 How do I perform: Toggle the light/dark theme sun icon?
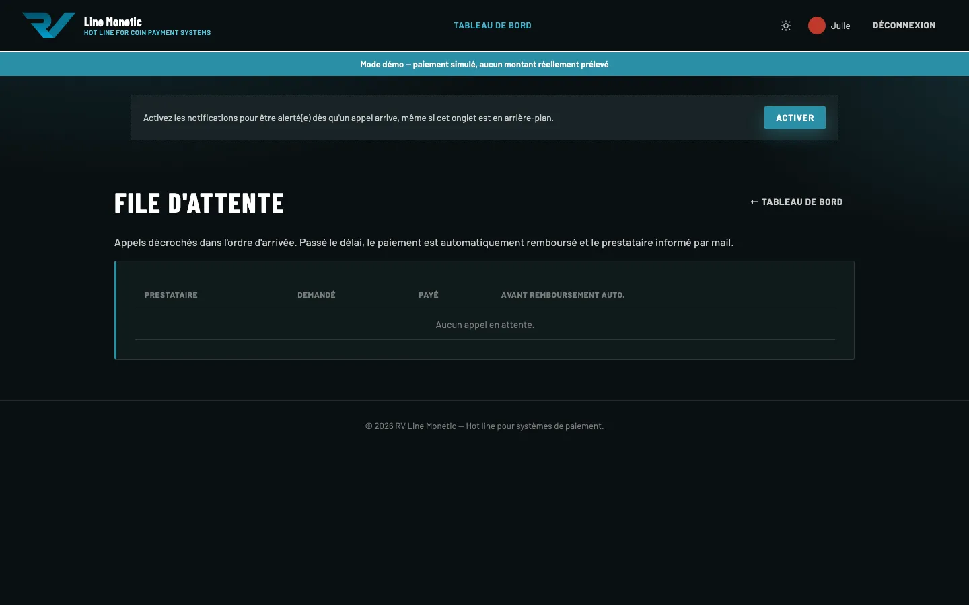(786, 26)
